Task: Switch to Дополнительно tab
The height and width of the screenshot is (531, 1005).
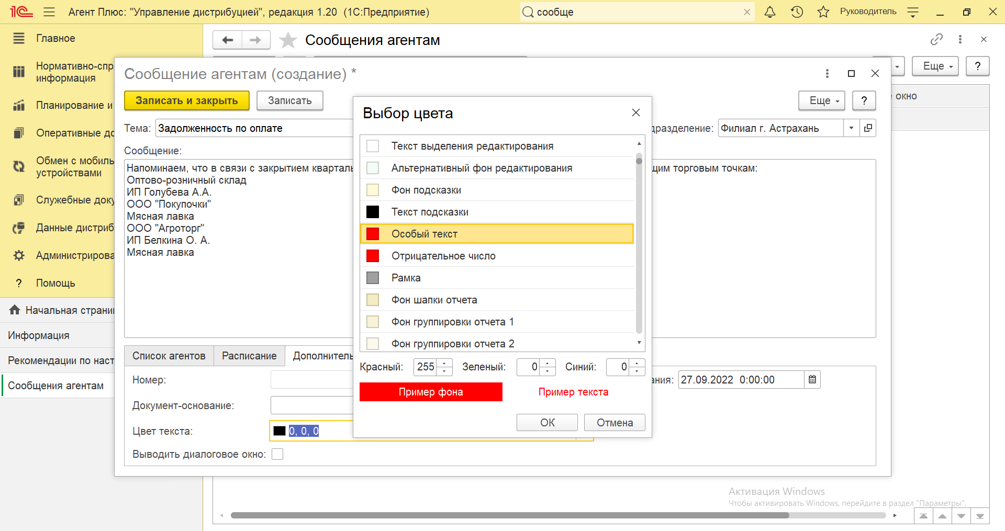Action: coord(320,356)
